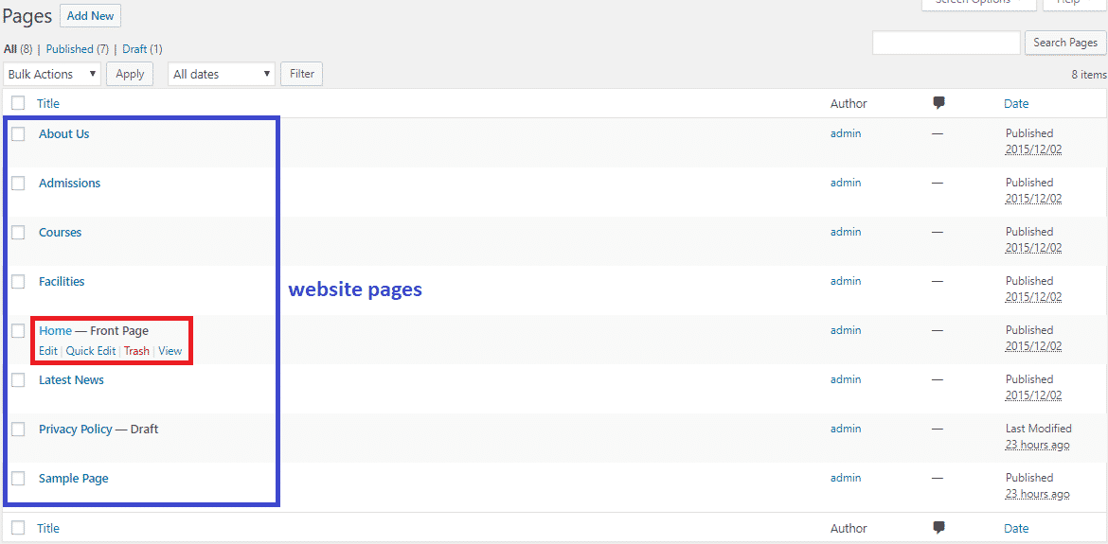Show the All (8) pages view
Screen dimensions: 1108x544
coord(18,49)
